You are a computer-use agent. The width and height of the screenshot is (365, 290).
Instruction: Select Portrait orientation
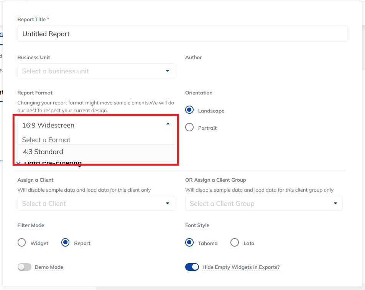(x=189, y=127)
